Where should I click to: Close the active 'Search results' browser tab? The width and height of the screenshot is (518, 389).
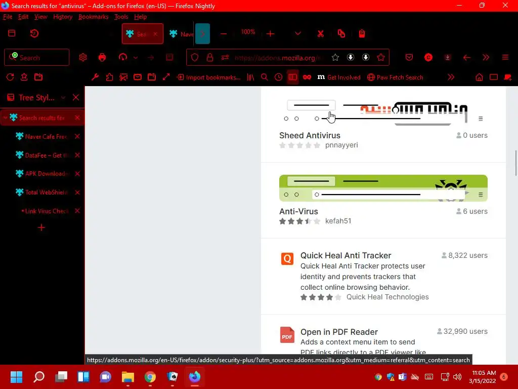coord(155,34)
